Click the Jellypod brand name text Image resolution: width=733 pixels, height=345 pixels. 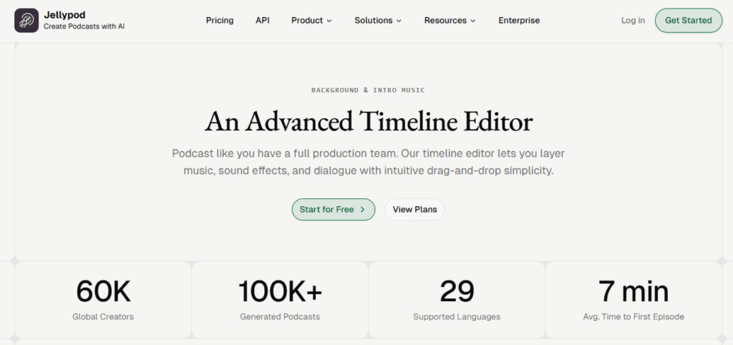[64, 14]
